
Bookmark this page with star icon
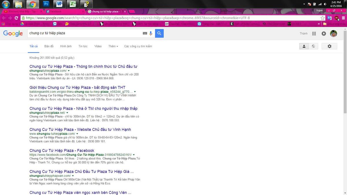322,18
